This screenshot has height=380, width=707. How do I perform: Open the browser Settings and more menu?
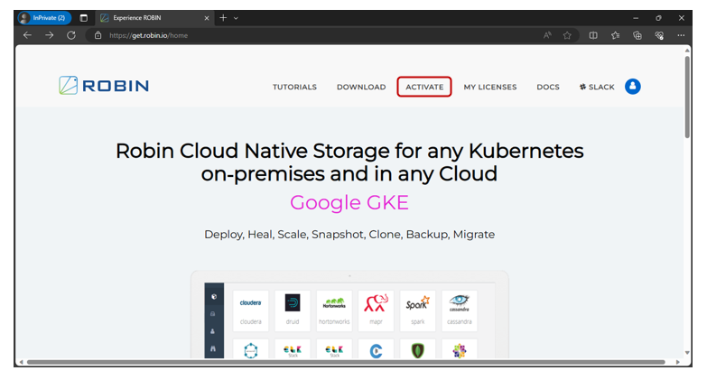click(681, 35)
